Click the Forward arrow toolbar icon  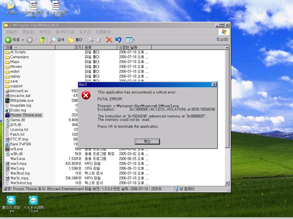point(29,40)
